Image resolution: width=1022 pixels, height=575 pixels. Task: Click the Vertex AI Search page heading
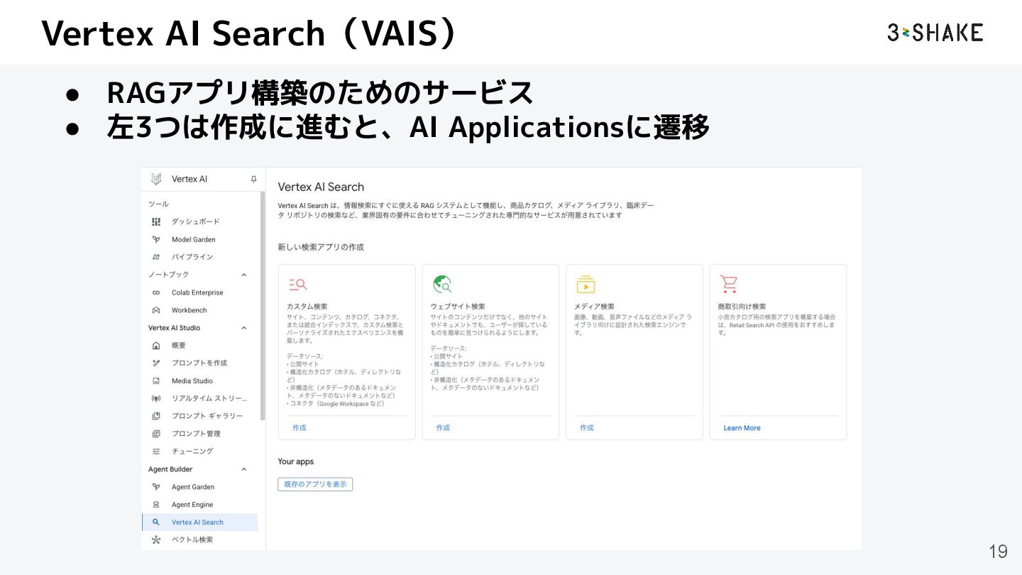(321, 187)
